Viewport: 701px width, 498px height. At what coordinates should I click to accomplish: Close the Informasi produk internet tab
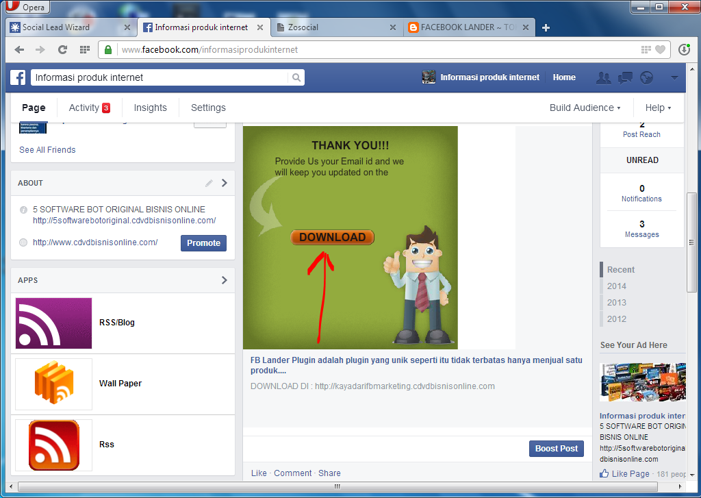[x=259, y=27]
